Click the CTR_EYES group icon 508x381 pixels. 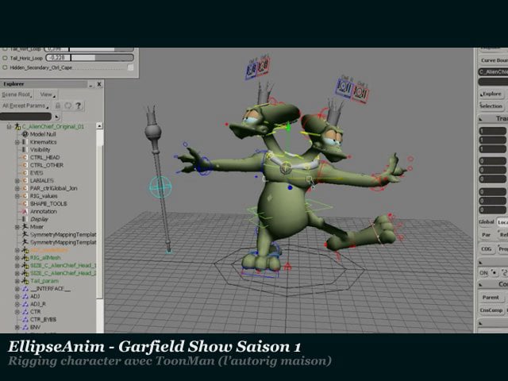click(x=25, y=319)
